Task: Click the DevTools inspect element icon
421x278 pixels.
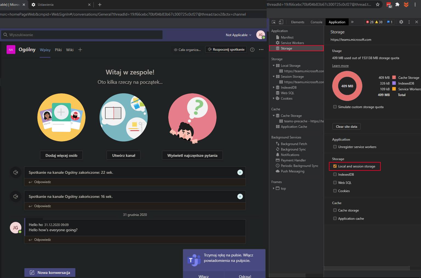Action: (274, 22)
